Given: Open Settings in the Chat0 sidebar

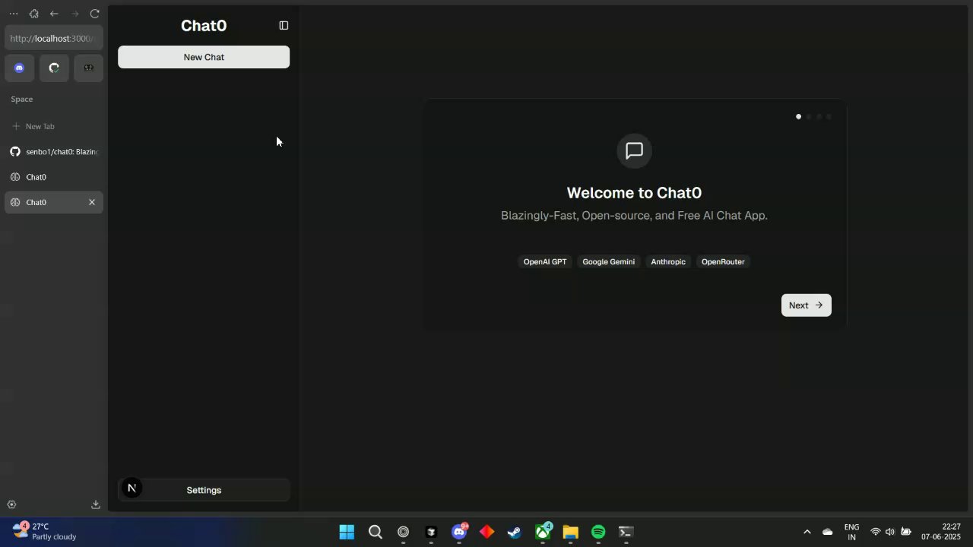Looking at the screenshot, I should tap(204, 490).
